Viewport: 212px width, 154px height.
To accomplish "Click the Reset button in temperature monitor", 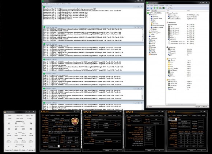I will [x=24, y=150].
